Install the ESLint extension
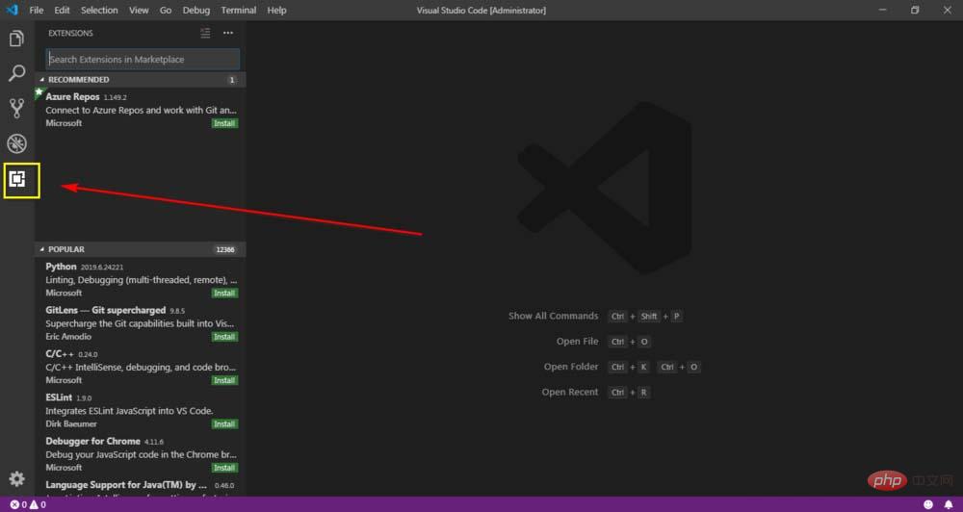963x512 pixels. pos(224,423)
